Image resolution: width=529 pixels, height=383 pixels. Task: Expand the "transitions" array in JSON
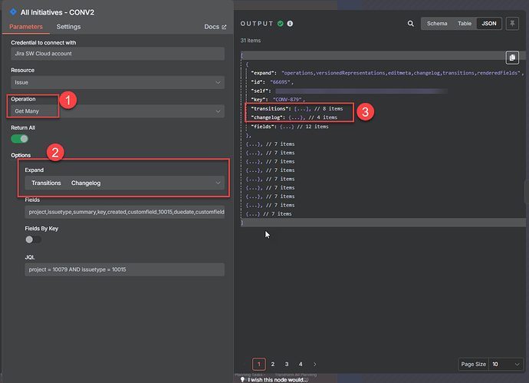(302, 108)
